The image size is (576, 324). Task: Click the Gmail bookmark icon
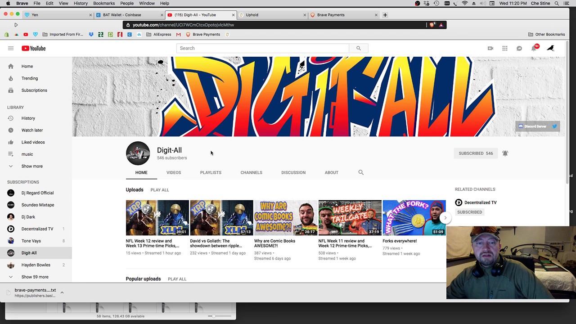point(178,34)
